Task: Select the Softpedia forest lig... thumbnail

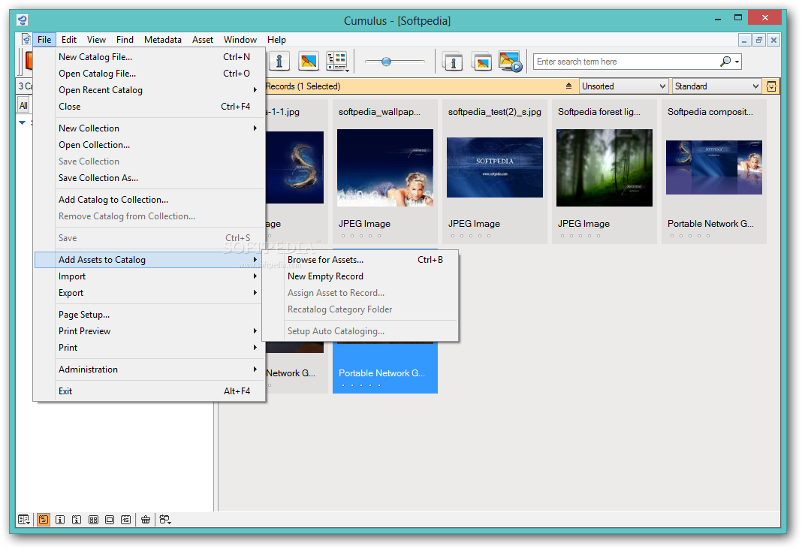Action: coord(605,167)
